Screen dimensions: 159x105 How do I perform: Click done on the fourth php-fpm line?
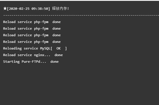tap(57, 42)
